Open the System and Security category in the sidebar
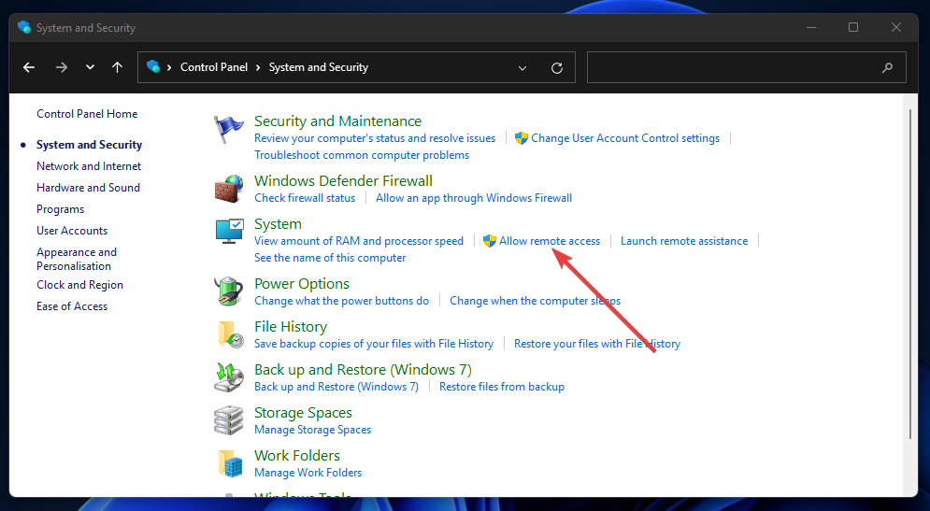The image size is (930, 511). [x=90, y=145]
